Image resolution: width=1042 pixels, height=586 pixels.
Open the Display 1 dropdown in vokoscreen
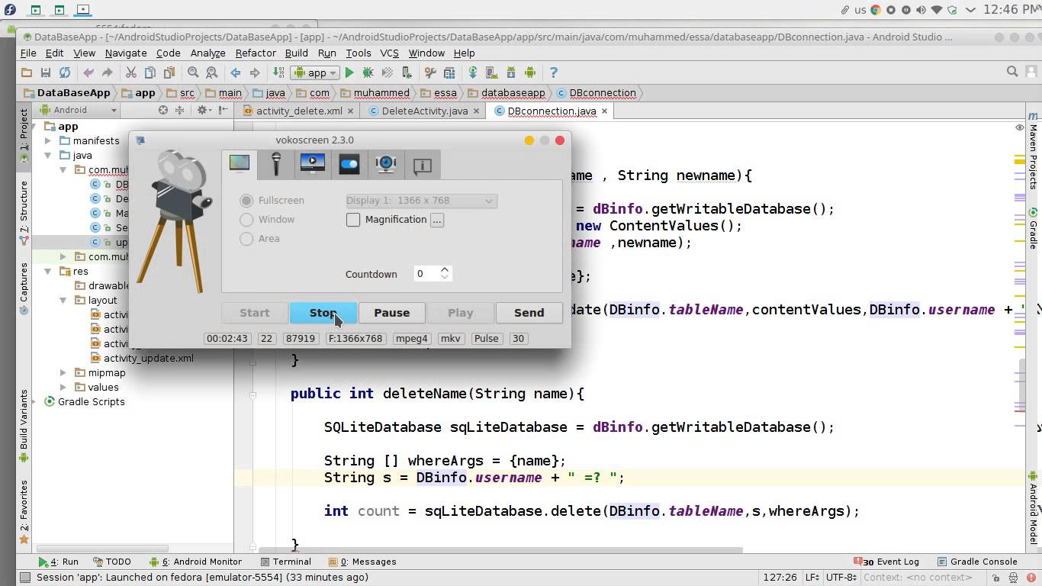point(421,201)
